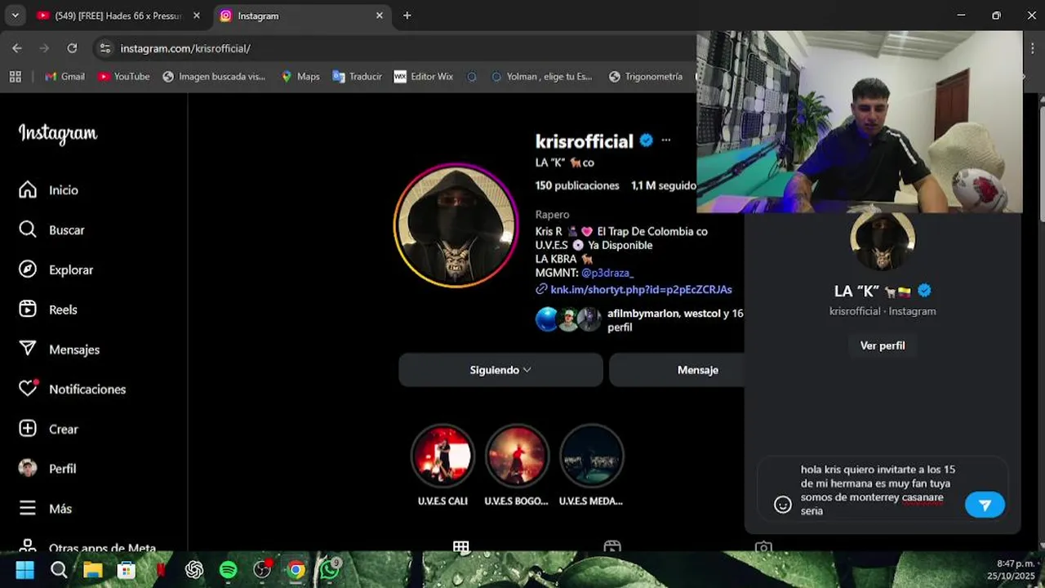Open the Traducir bookmark
Screen dimensions: 1045x588
357,77
